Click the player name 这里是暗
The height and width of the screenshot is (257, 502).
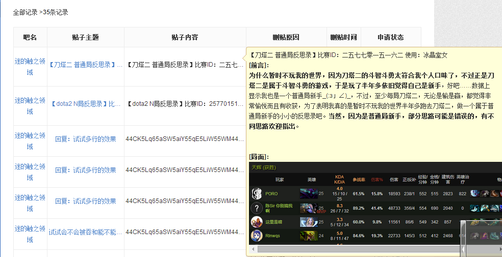pyautogui.click(x=274, y=222)
